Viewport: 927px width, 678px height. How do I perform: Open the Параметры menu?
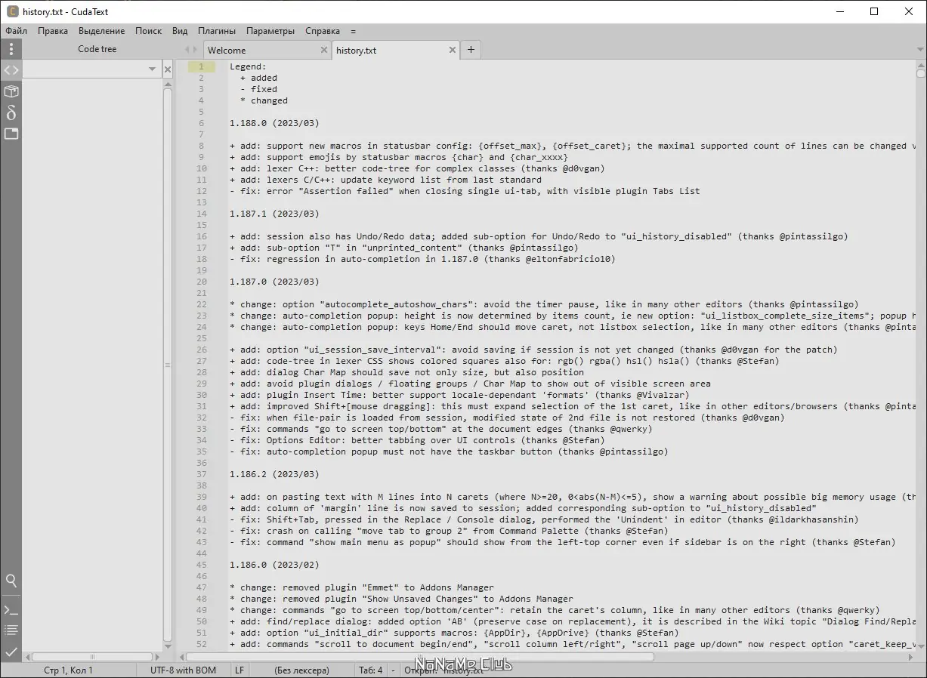point(270,31)
